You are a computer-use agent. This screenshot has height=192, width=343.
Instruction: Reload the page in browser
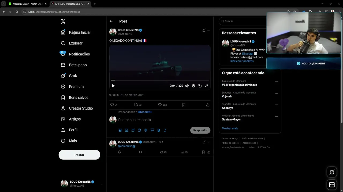(x=17, y=12)
